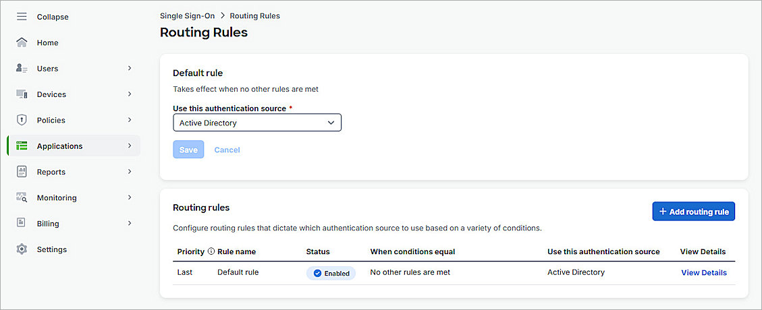
Task: Click the Billing icon in sidebar
Action: (x=22, y=223)
